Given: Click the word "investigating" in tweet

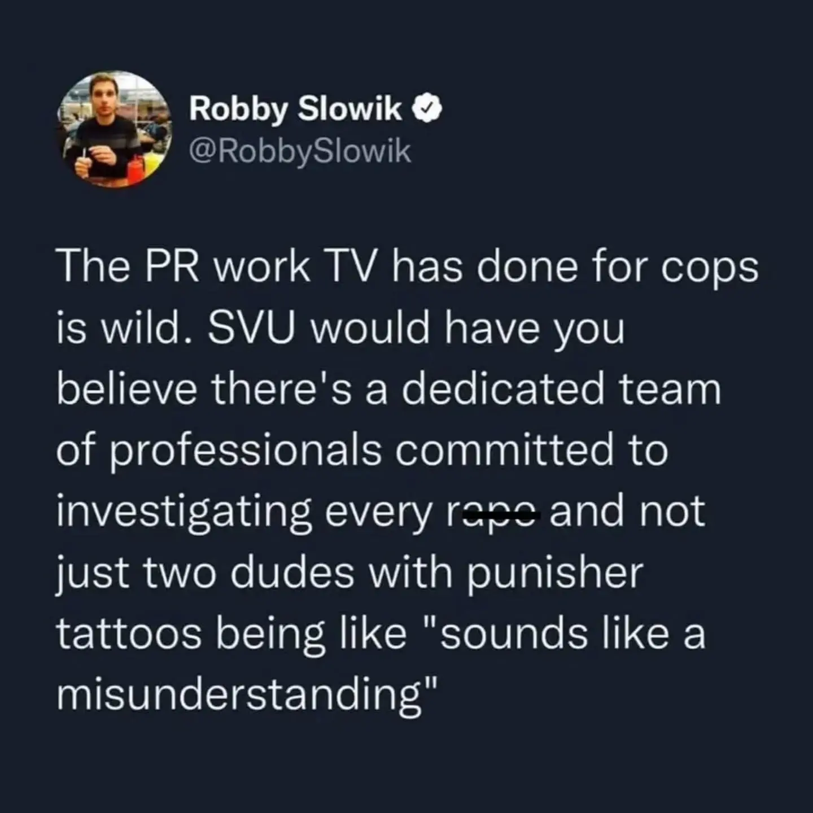Looking at the screenshot, I should 184,513.
